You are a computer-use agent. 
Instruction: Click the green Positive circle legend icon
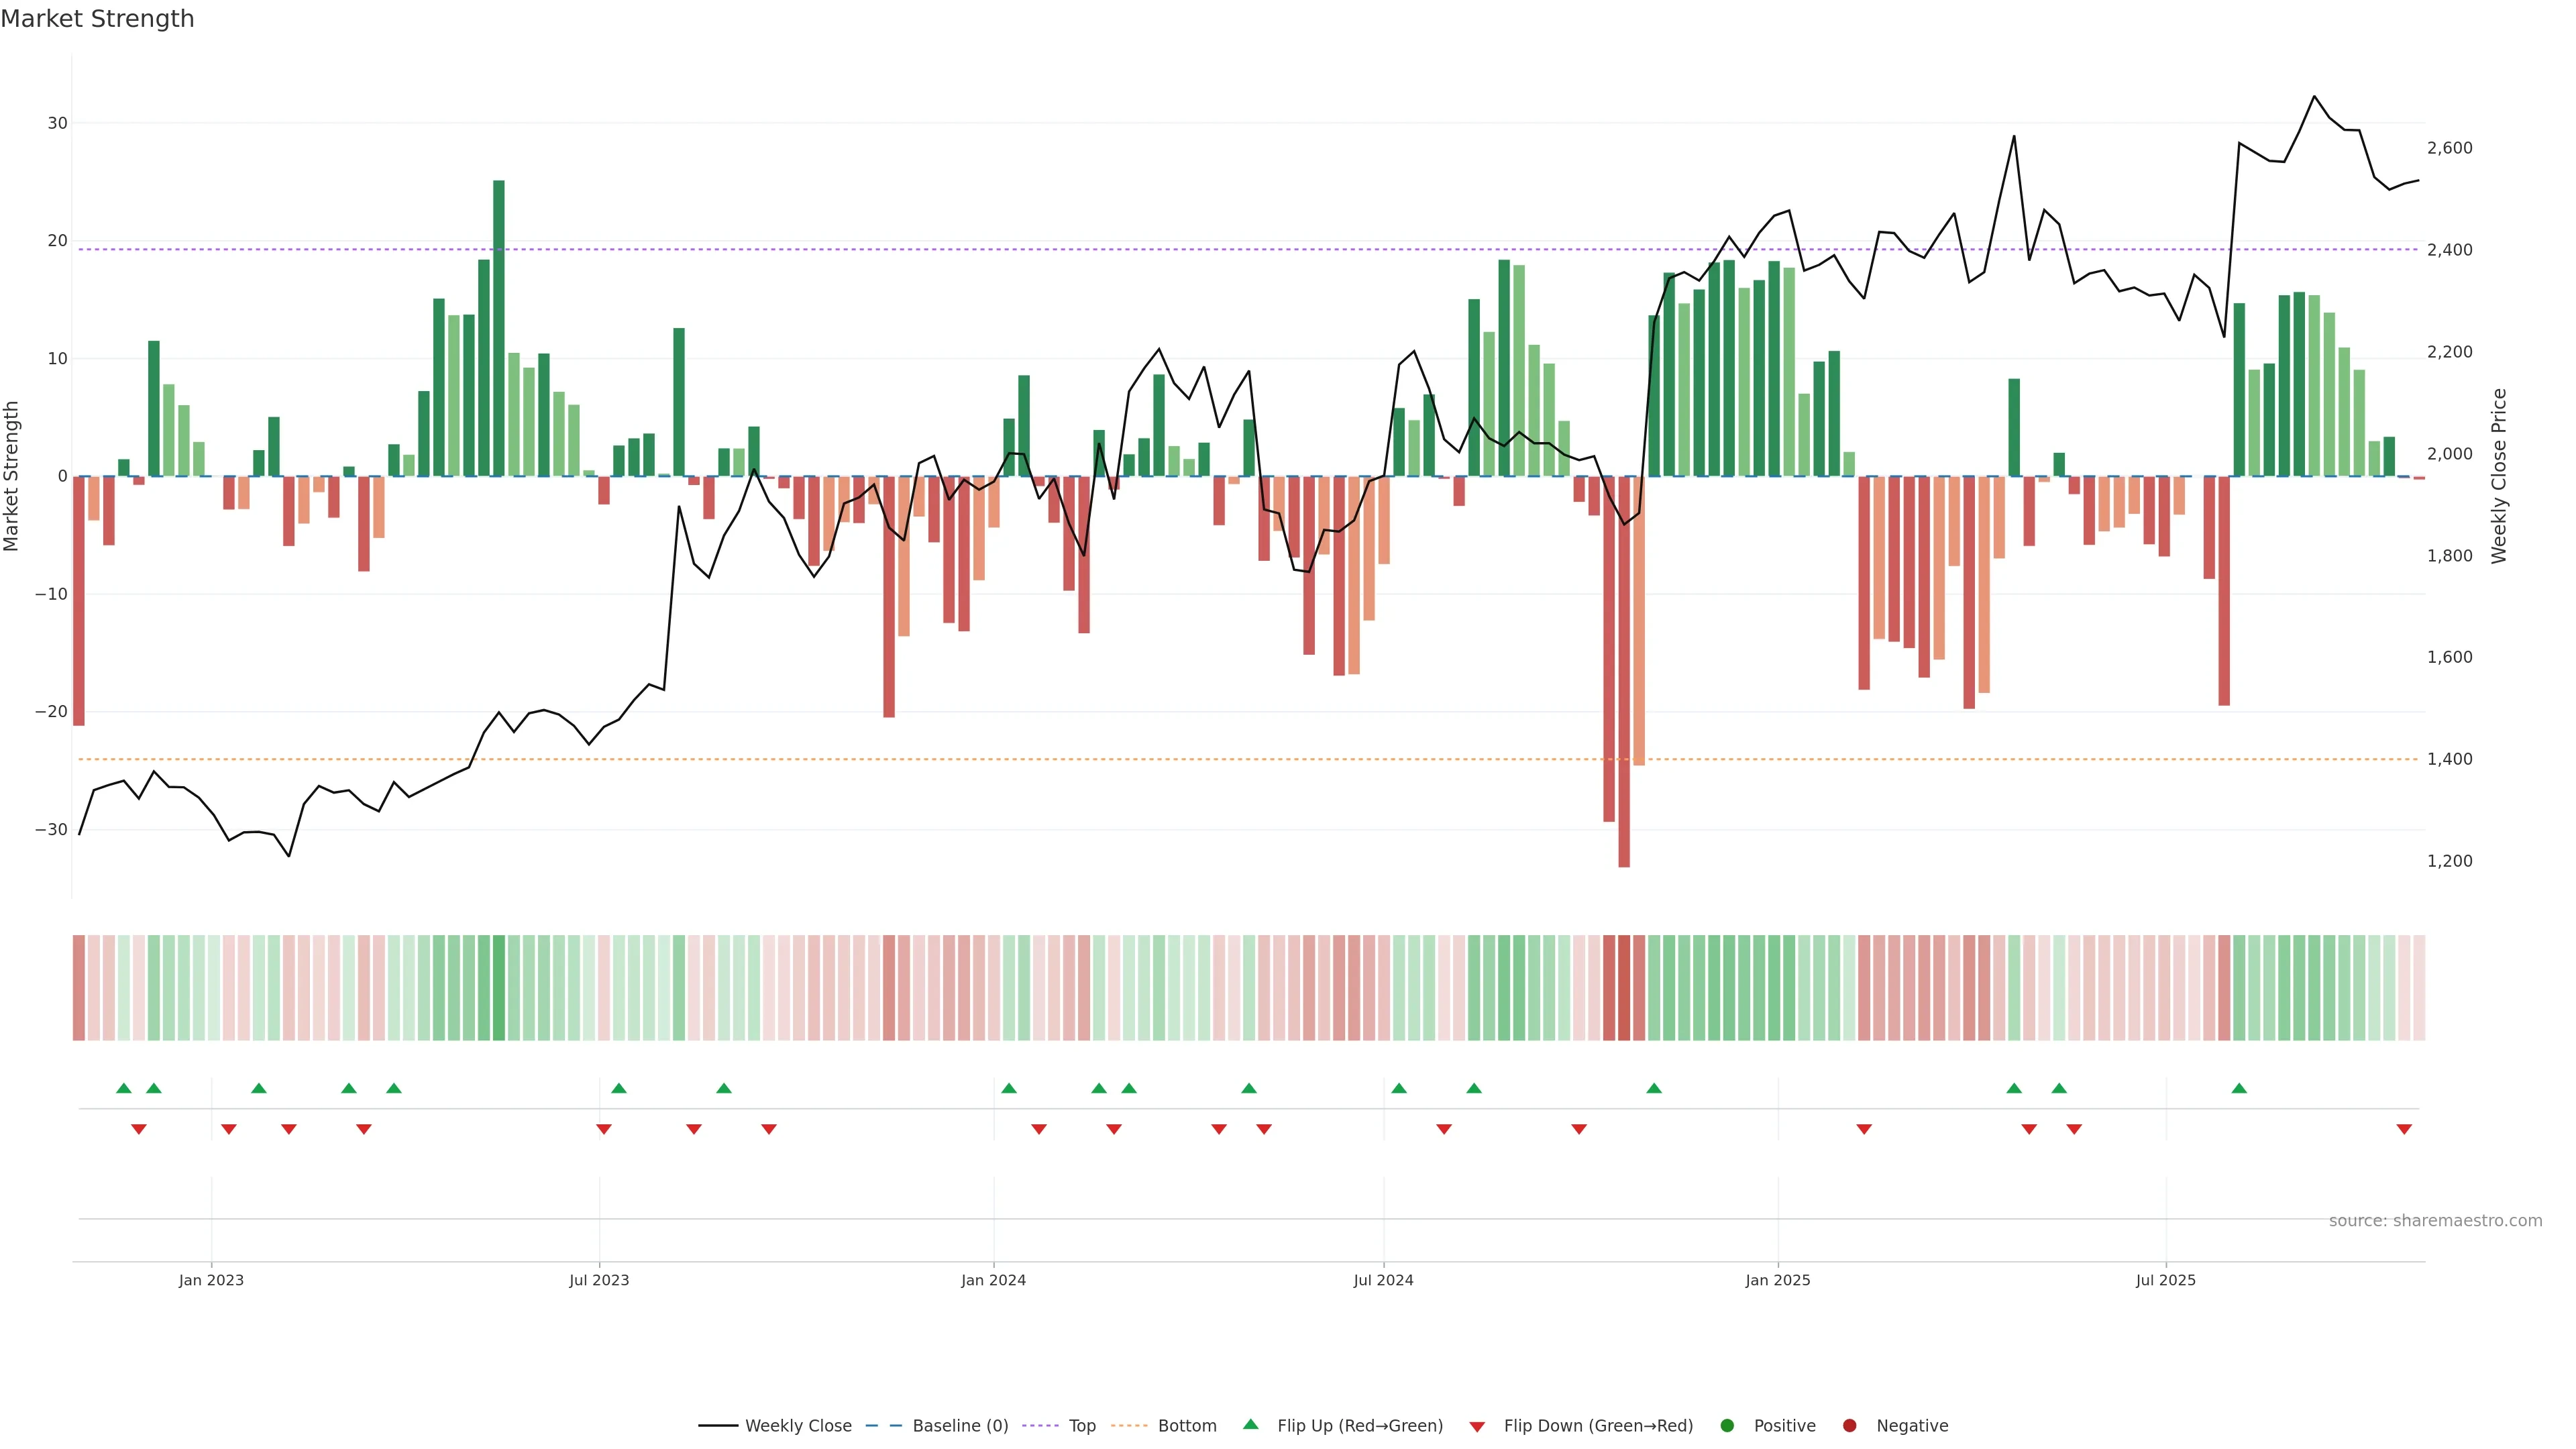[x=1727, y=1426]
